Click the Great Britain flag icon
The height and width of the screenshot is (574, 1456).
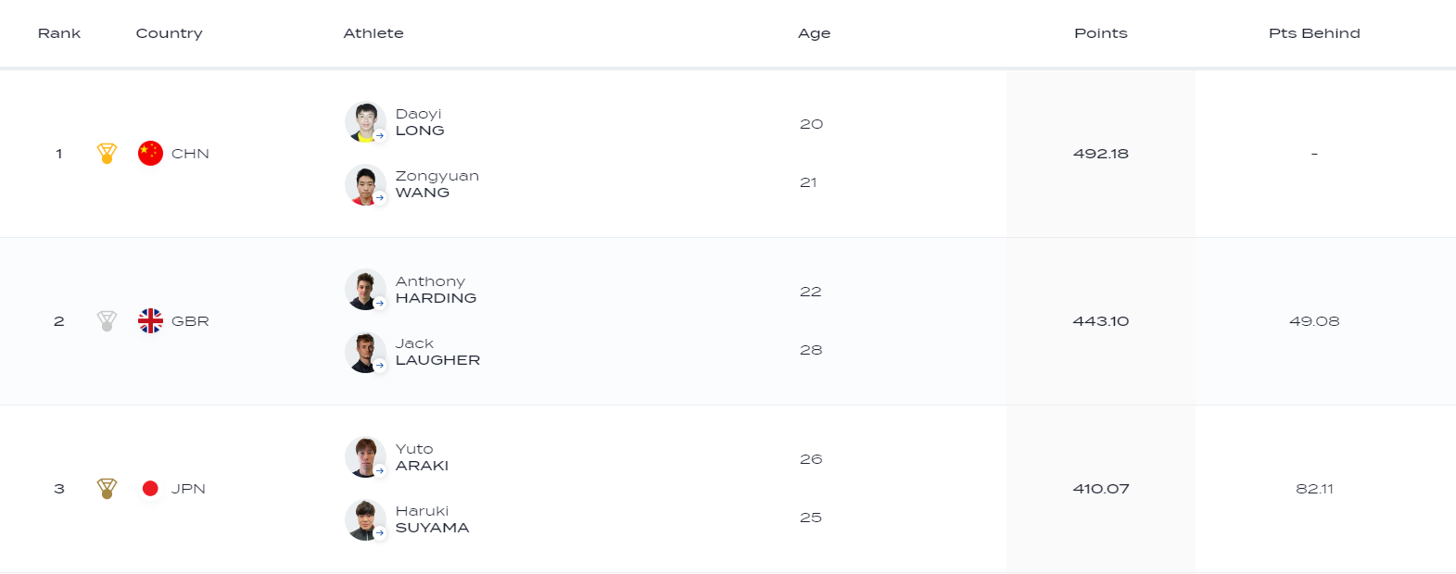coord(150,321)
